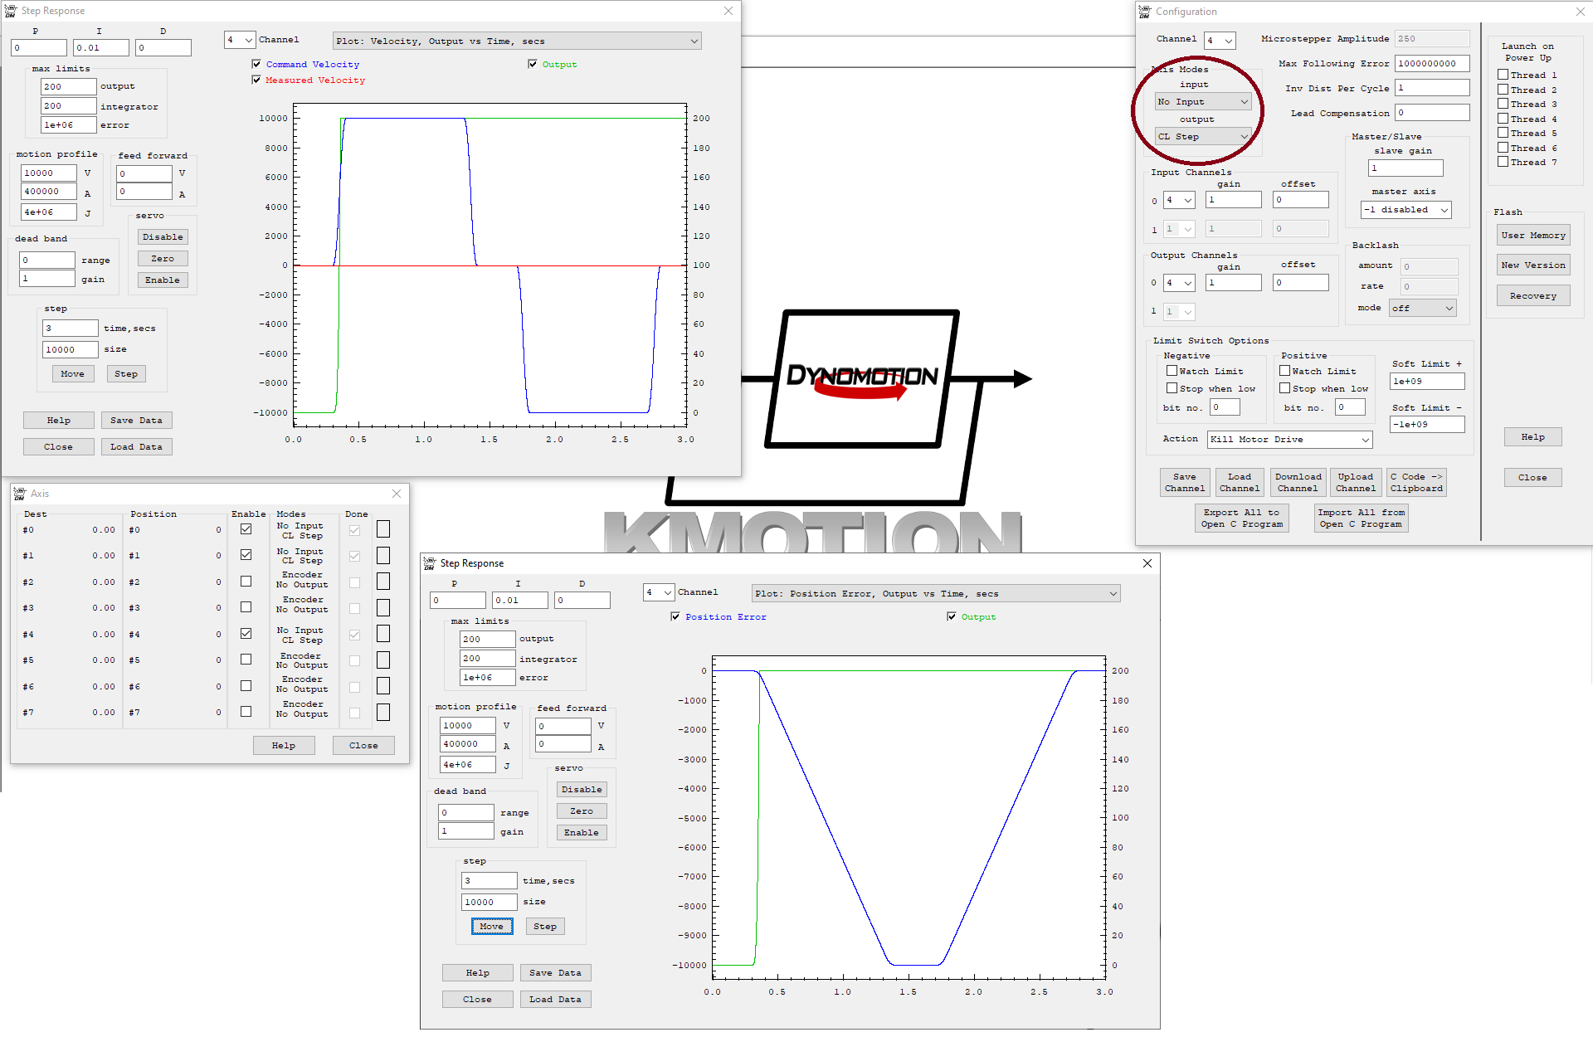Click the Step Response window title icon

click(x=11, y=11)
